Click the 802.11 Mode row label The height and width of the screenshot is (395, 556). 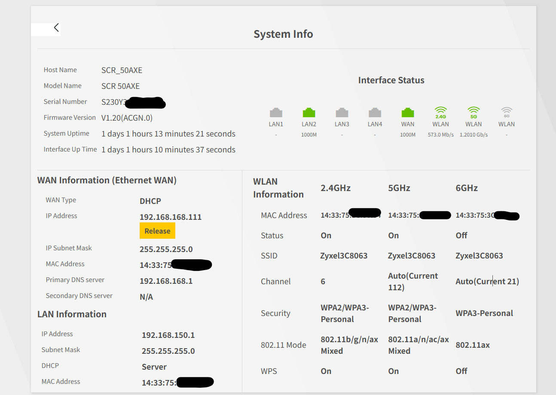284,345
